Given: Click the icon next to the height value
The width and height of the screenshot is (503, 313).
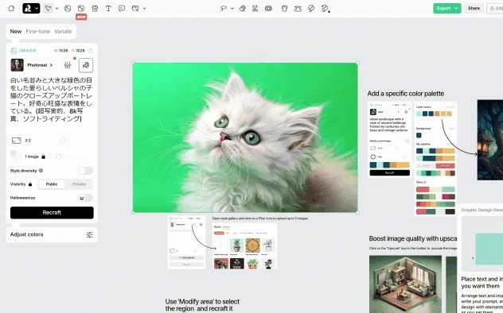Looking at the screenshot, I should point(91,51).
